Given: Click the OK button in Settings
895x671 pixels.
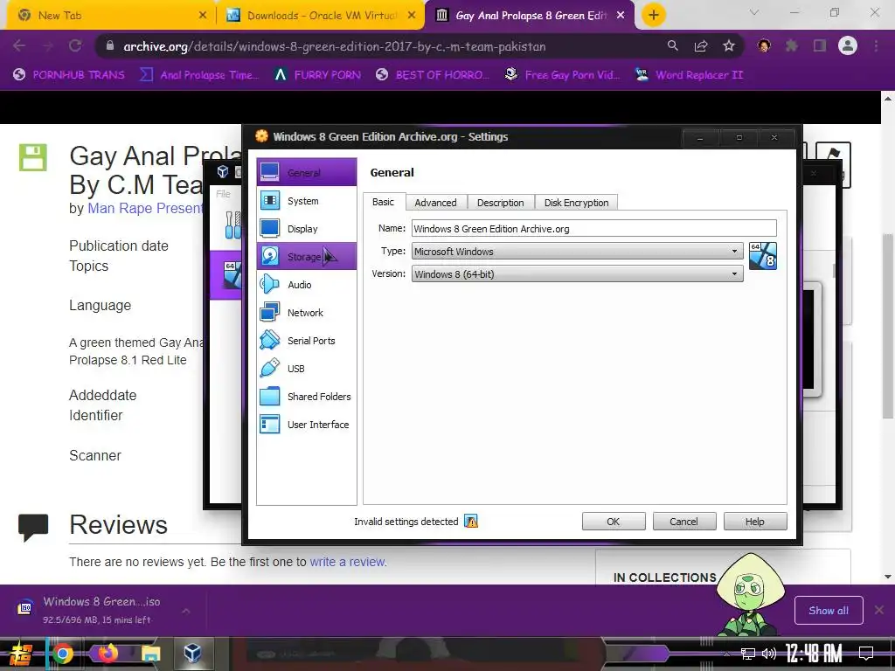Looking at the screenshot, I should click(614, 522).
